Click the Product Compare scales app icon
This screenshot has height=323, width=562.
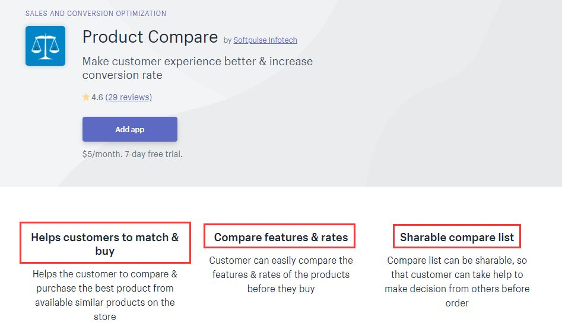[45, 46]
